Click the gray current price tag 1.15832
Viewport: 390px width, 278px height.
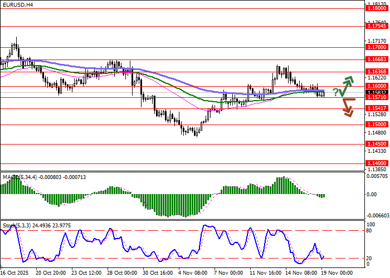[377, 92]
